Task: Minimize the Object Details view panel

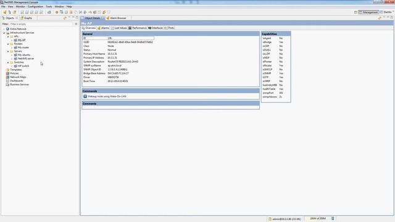Action: coord(388,18)
